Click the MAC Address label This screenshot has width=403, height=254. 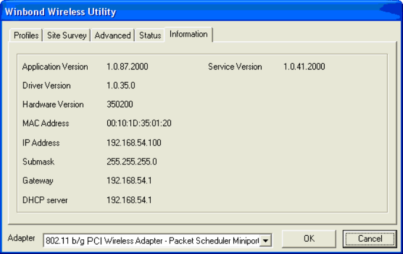point(46,123)
